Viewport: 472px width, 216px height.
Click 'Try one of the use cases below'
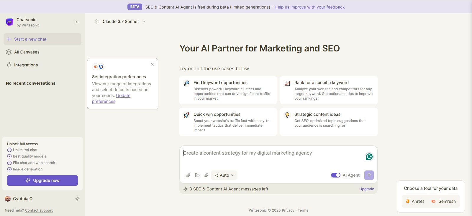pos(214,68)
